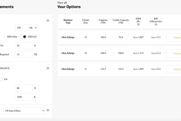Select the BW radio button
This screenshot has height=121, width=181.
tap(1, 79)
